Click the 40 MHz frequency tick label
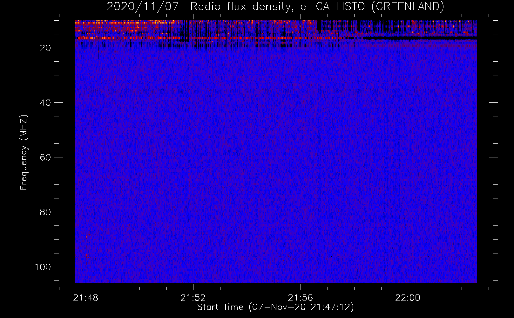514x318 pixels. tap(45, 103)
